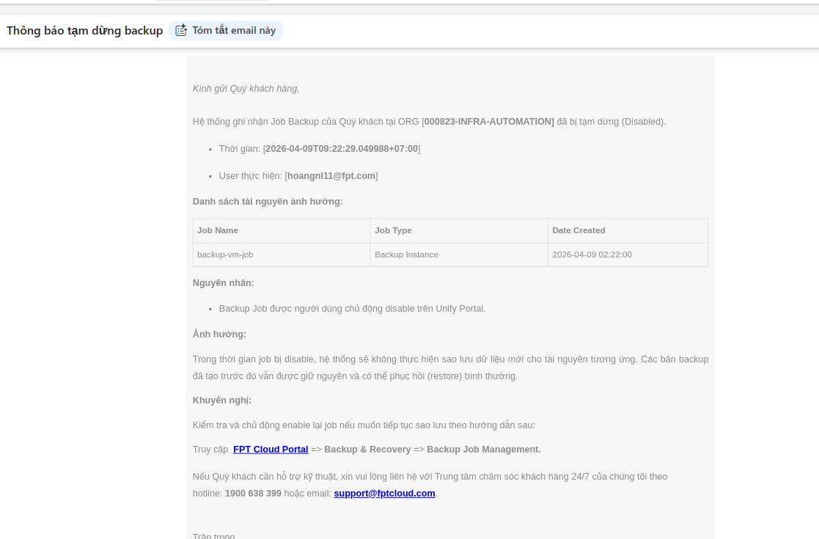Screen dimensions: 819x539
Task: Click the 2026-04-09 02:22:00 date cell
Action: pyautogui.click(x=592, y=254)
